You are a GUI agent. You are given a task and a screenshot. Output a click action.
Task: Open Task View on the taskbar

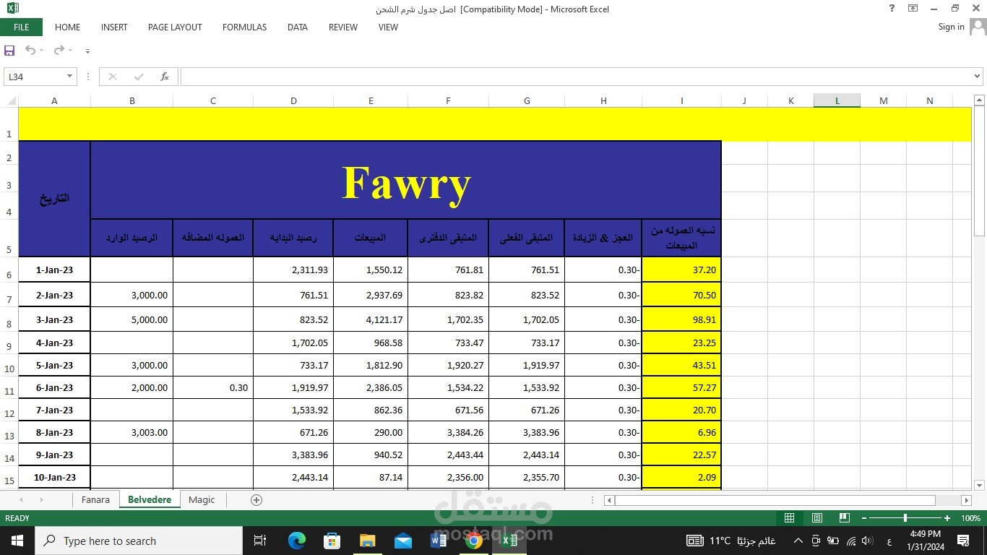pyautogui.click(x=260, y=541)
